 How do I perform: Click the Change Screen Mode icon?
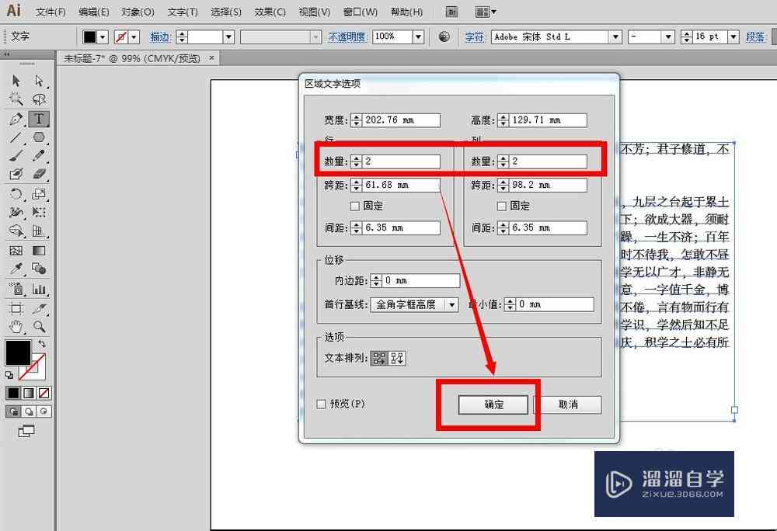tap(26, 431)
